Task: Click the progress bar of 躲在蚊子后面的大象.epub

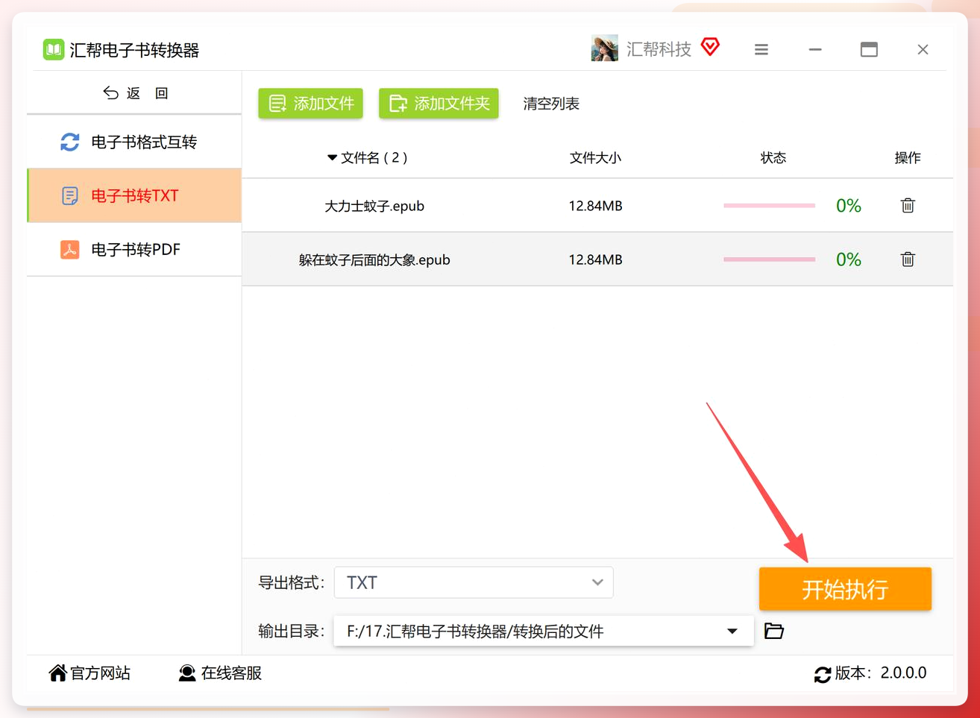Action: pos(769,259)
